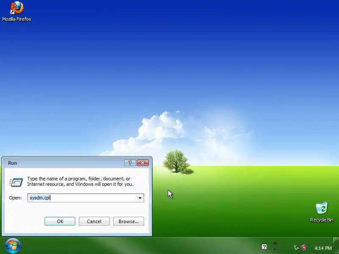Click the Run program icon beside the description
The width and height of the screenshot is (339, 254).
click(16, 182)
